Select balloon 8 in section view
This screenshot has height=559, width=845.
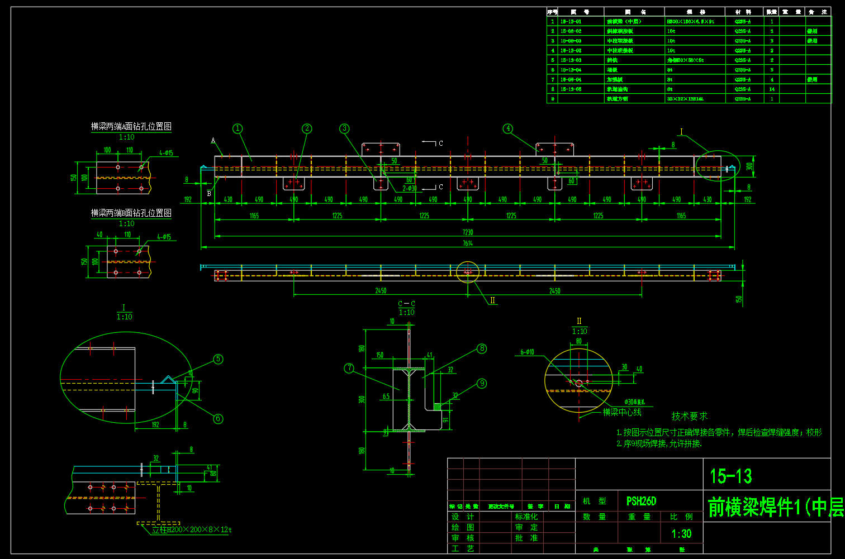pos(482,348)
